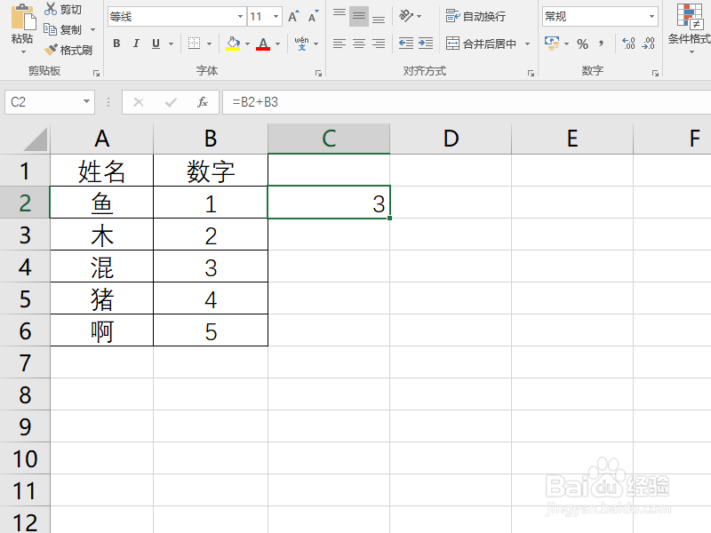
Task: Select cell A1 containing 姓名
Action: pyautogui.click(x=101, y=171)
